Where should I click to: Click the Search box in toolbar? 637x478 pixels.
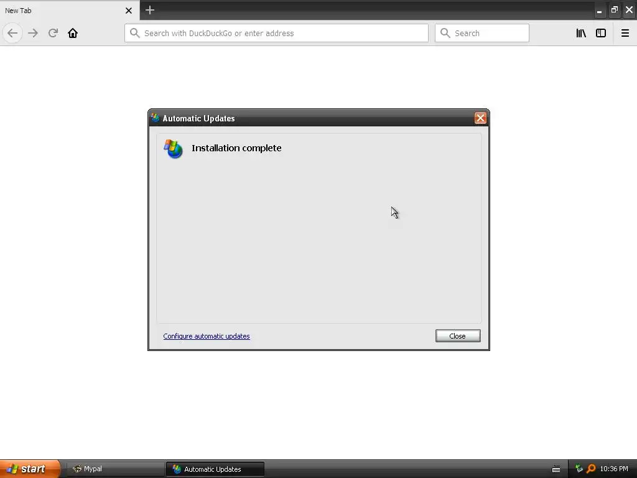tap(482, 33)
